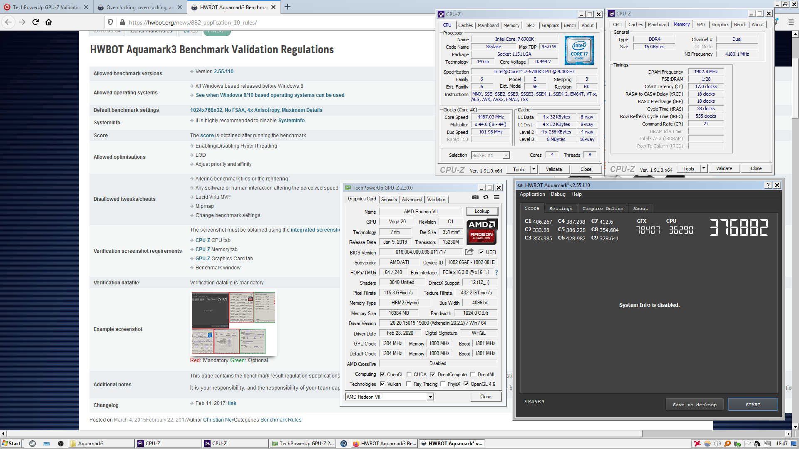Click Close button in GPU-Z window
799x449 pixels.
pos(486,397)
